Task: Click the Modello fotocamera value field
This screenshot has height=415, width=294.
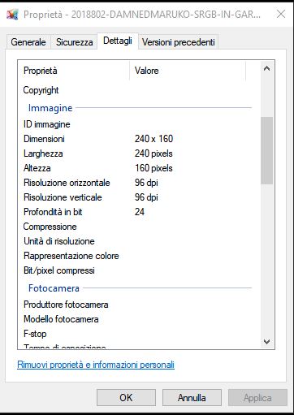Action: (193, 319)
